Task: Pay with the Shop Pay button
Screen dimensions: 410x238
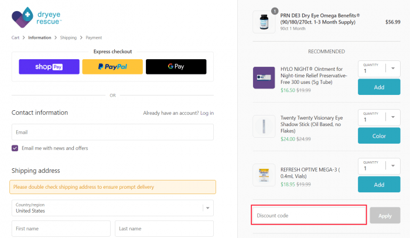Action: point(49,67)
